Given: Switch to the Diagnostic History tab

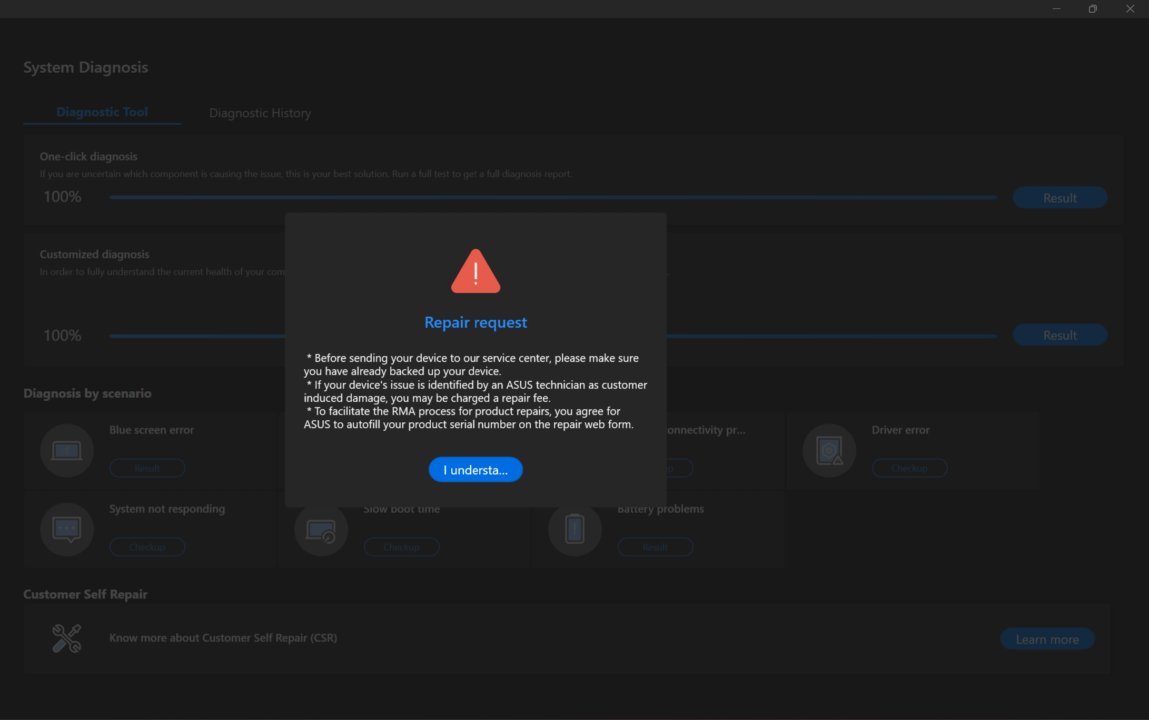Looking at the screenshot, I should 260,113.
